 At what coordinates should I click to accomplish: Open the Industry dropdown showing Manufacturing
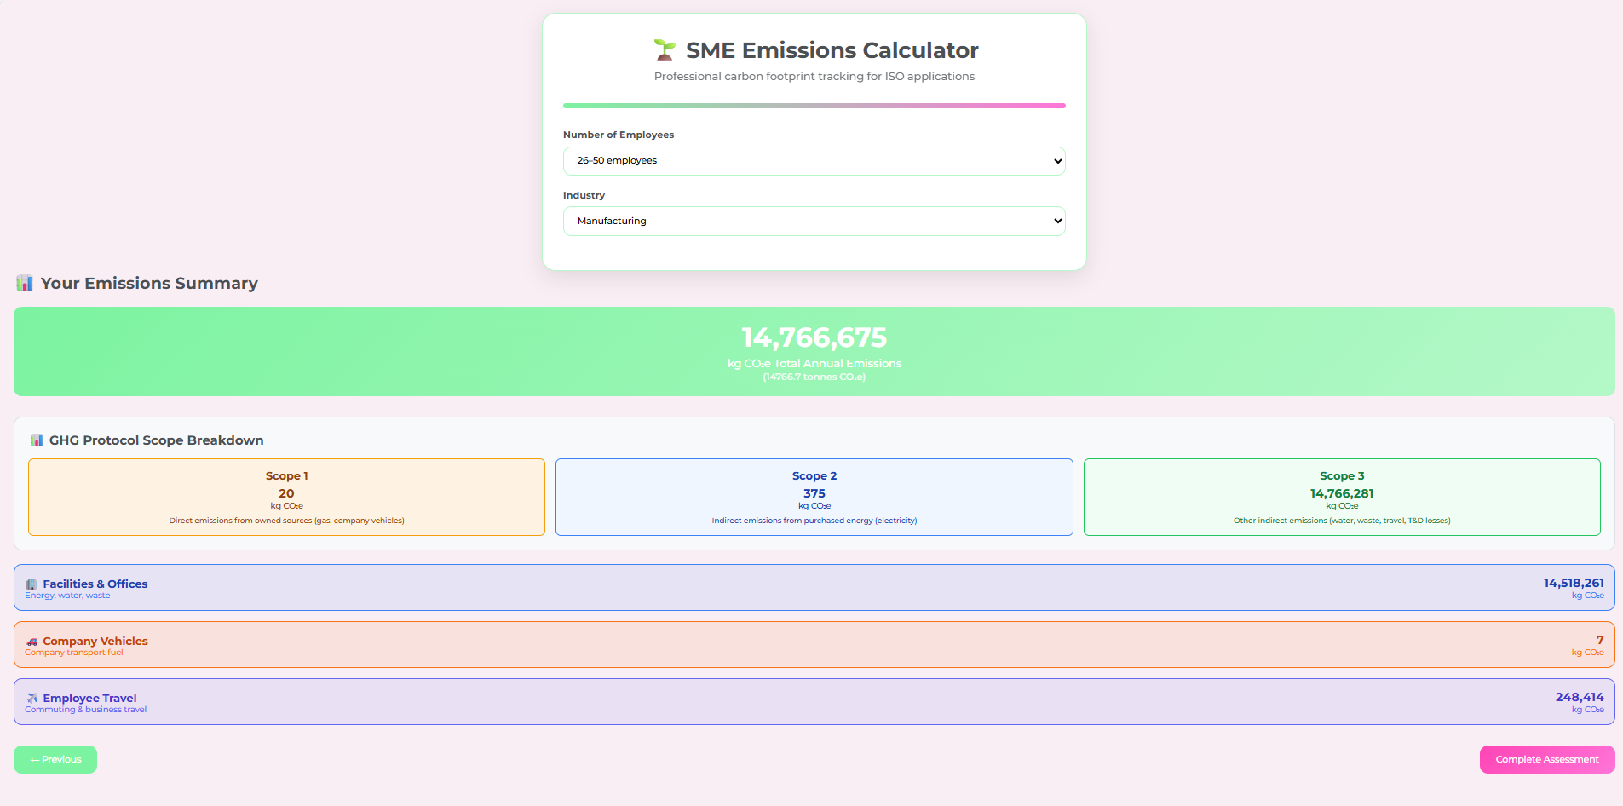(814, 222)
